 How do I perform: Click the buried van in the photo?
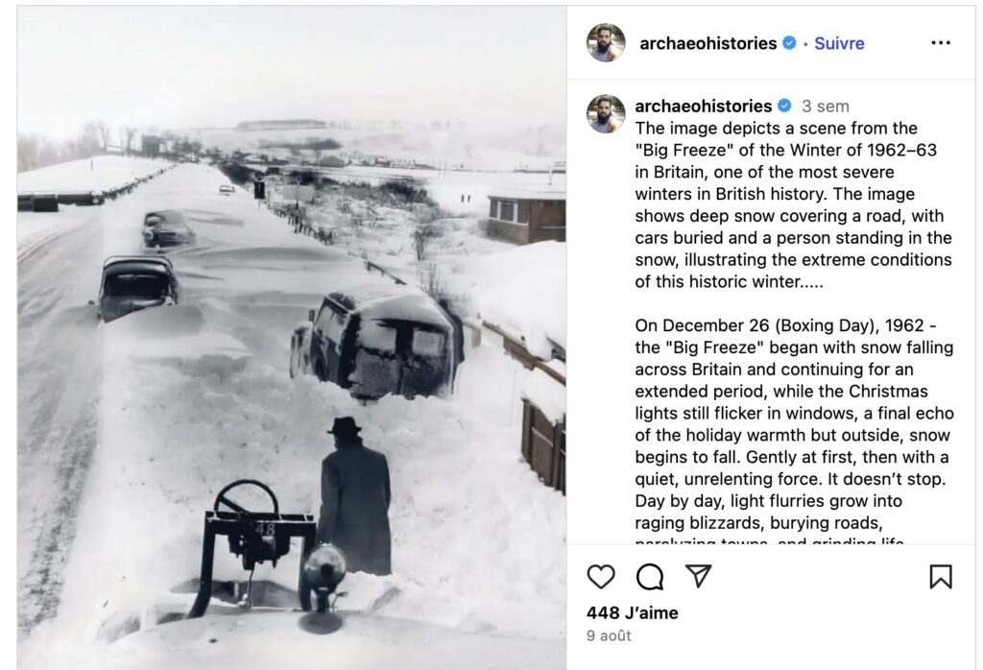coord(377,344)
